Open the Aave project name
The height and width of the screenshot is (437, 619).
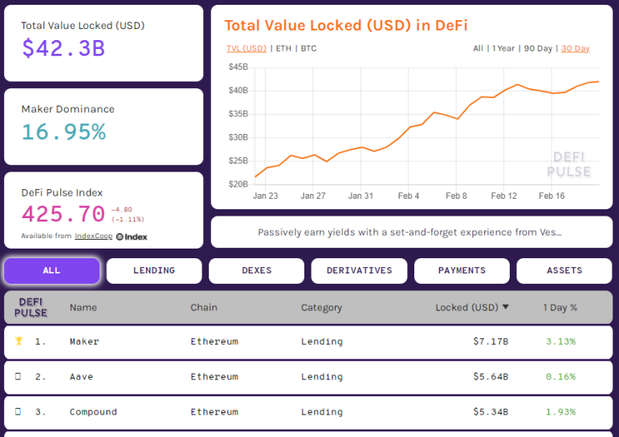(81, 377)
